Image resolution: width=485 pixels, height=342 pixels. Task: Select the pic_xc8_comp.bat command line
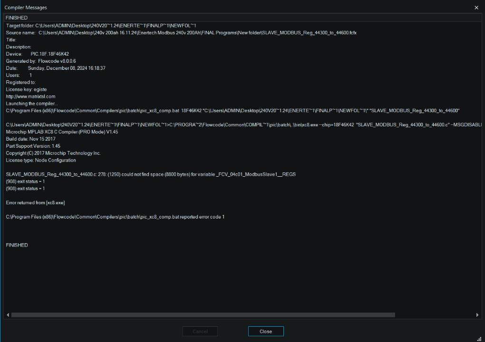[x=233, y=111]
